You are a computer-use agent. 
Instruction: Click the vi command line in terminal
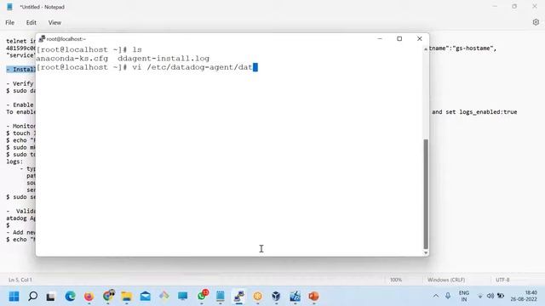click(x=146, y=67)
